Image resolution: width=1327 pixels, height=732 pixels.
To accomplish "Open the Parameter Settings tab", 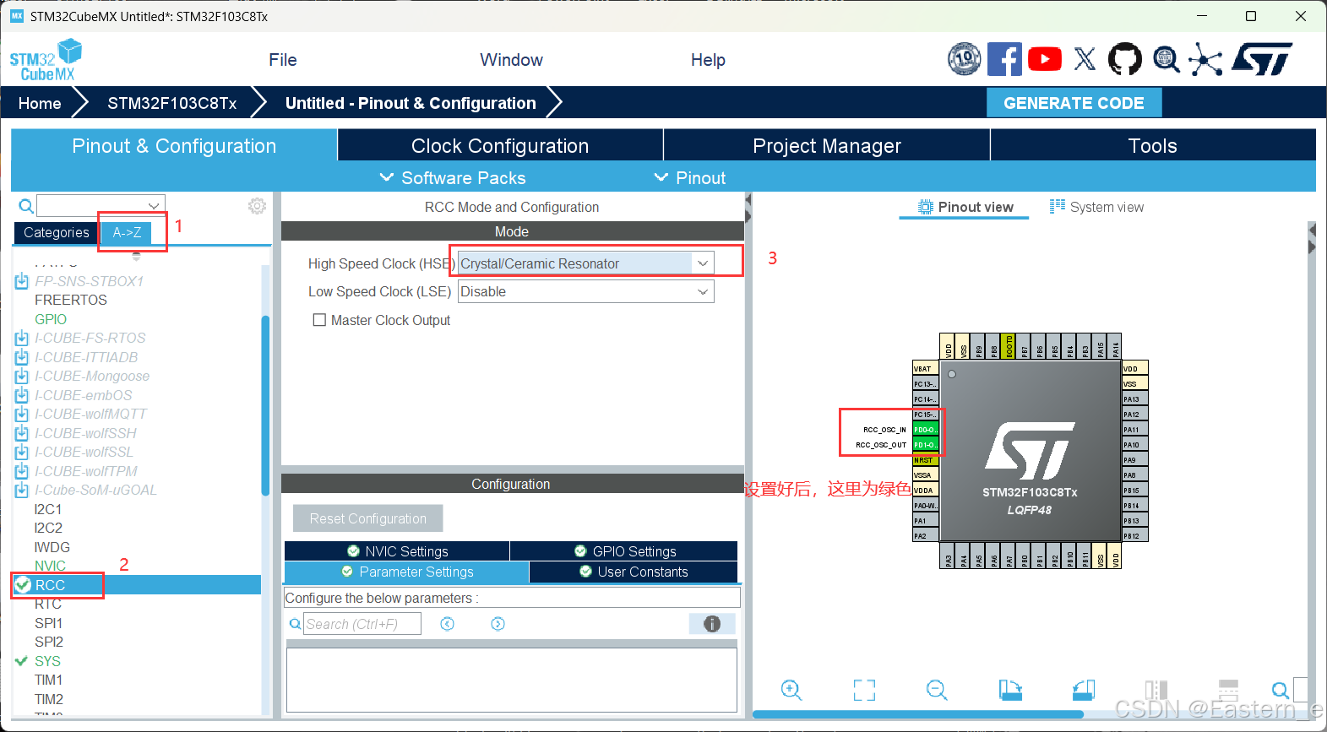I will [406, 572].
